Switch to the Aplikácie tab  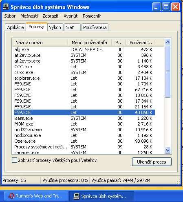(x=15, y=27)
